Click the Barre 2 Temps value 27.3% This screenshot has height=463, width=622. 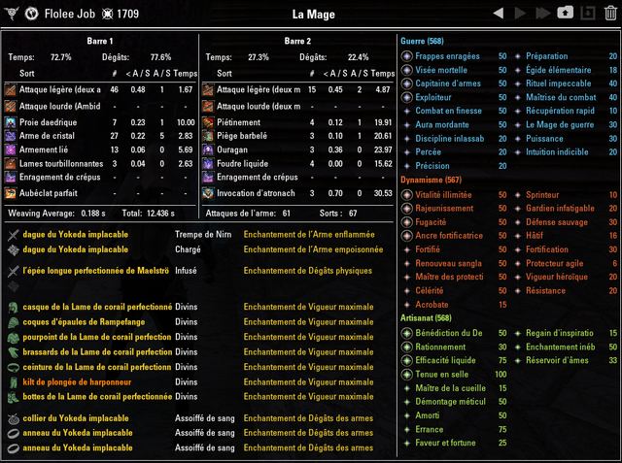tap(259, 57)
